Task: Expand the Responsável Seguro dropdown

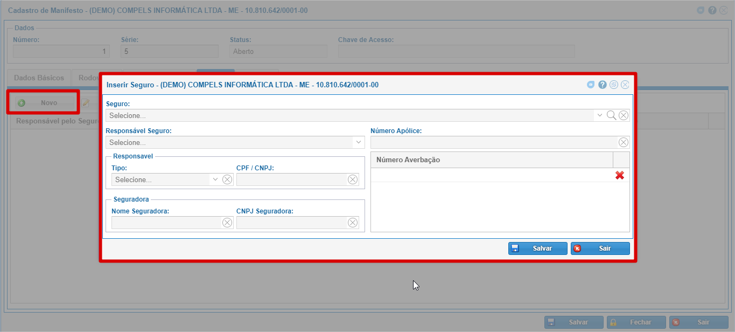Action: point(358,142)
